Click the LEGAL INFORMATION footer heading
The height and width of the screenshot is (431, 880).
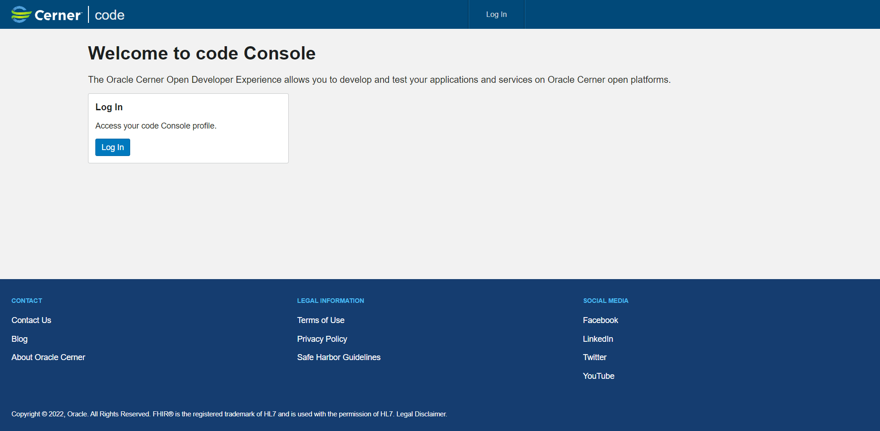330,301
